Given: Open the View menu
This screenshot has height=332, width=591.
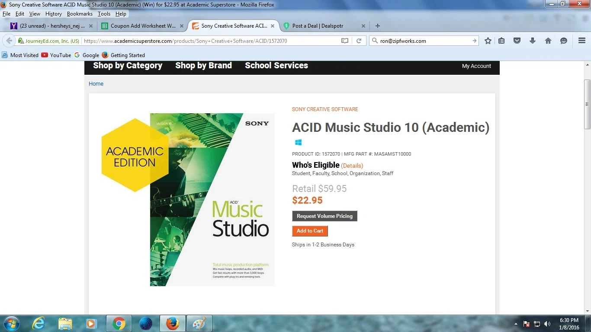Looking at the screenshot, I should tap(35, 14).
